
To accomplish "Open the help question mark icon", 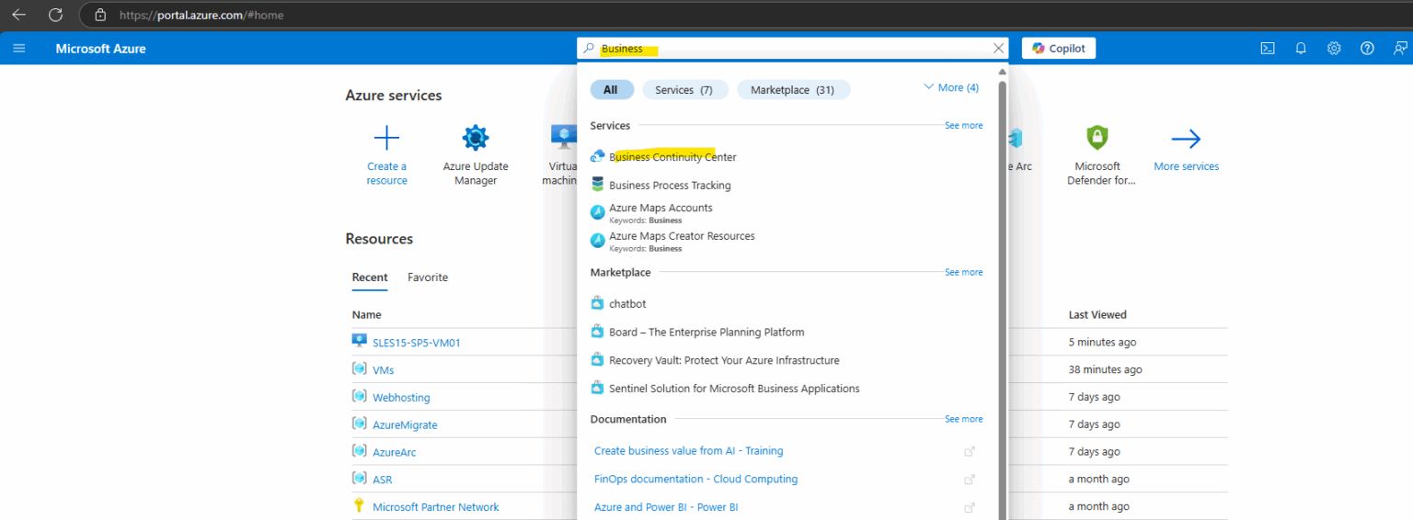I will tap(1367, 49).
